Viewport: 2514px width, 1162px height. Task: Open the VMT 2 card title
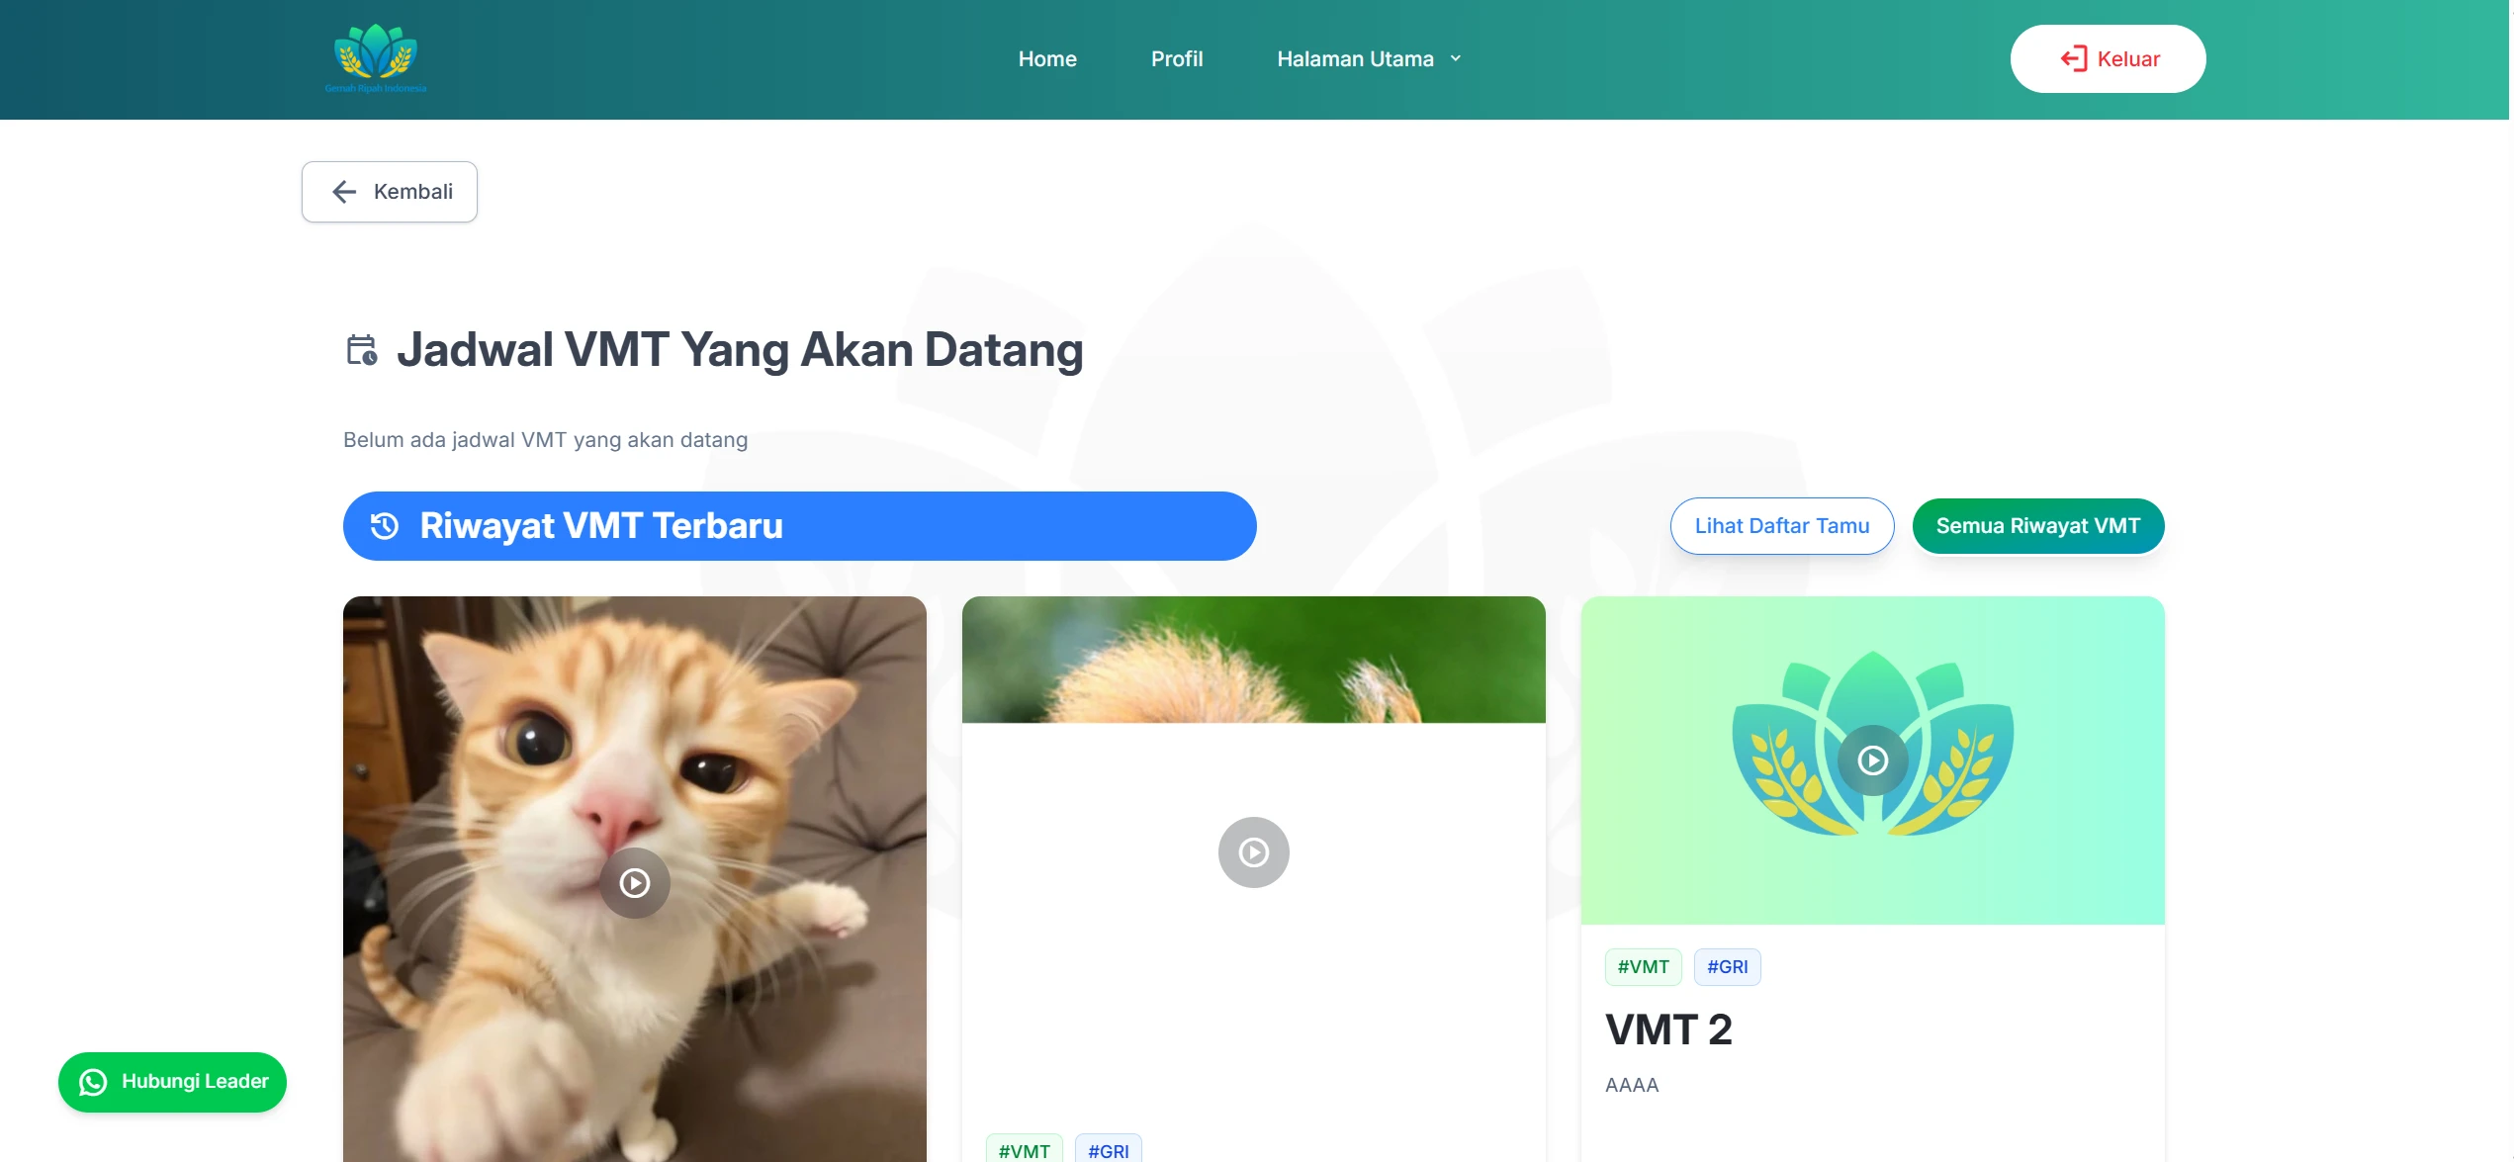tap(1668, 1029)
